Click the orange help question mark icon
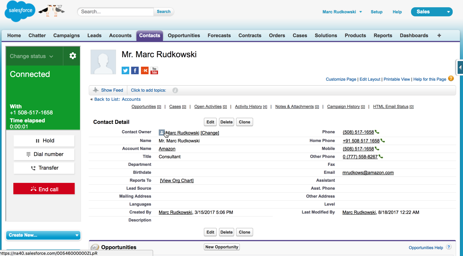The width and height of the screenshot is (463, 256). [450, 78]
